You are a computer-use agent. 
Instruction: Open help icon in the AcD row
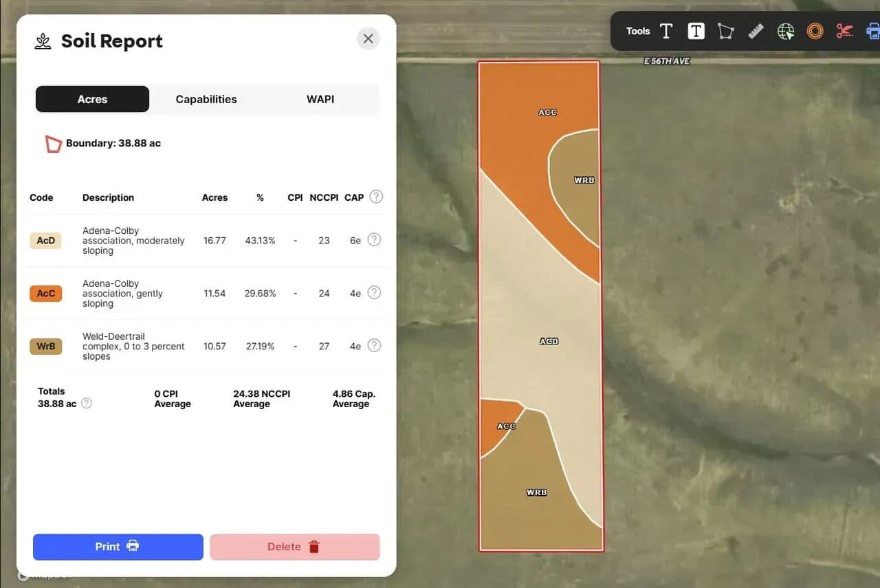[x=374, y=240]
